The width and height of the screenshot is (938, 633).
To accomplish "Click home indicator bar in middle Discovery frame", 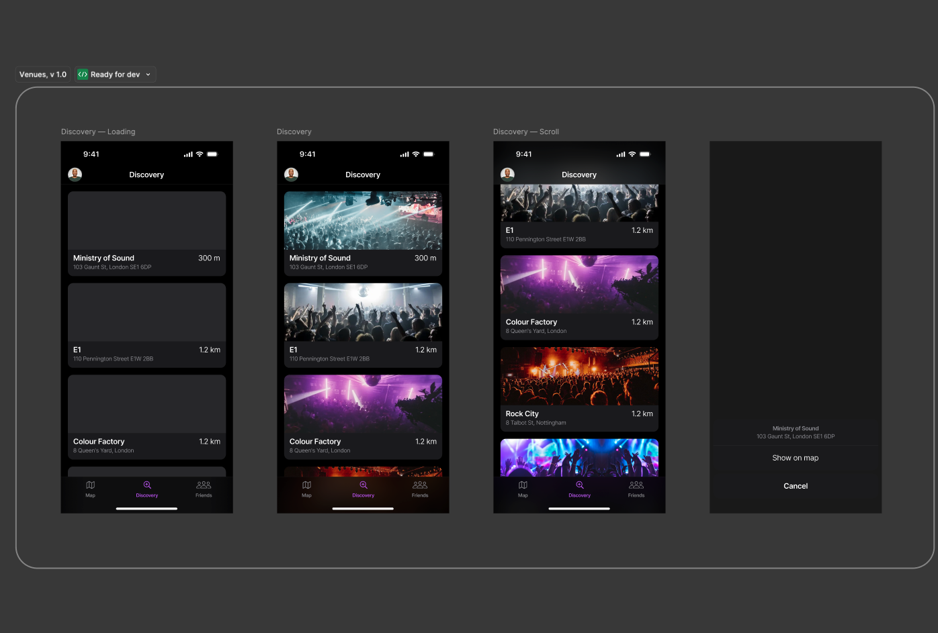I will pyautogui.click(x=363, y=509).
